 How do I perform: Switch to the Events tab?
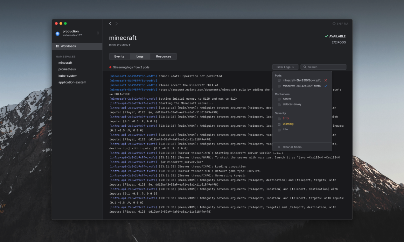(x=119, y=56)
